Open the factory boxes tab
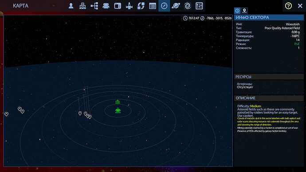Image resolution: width=306 pixels, height=172 pixels. point(83,6)
